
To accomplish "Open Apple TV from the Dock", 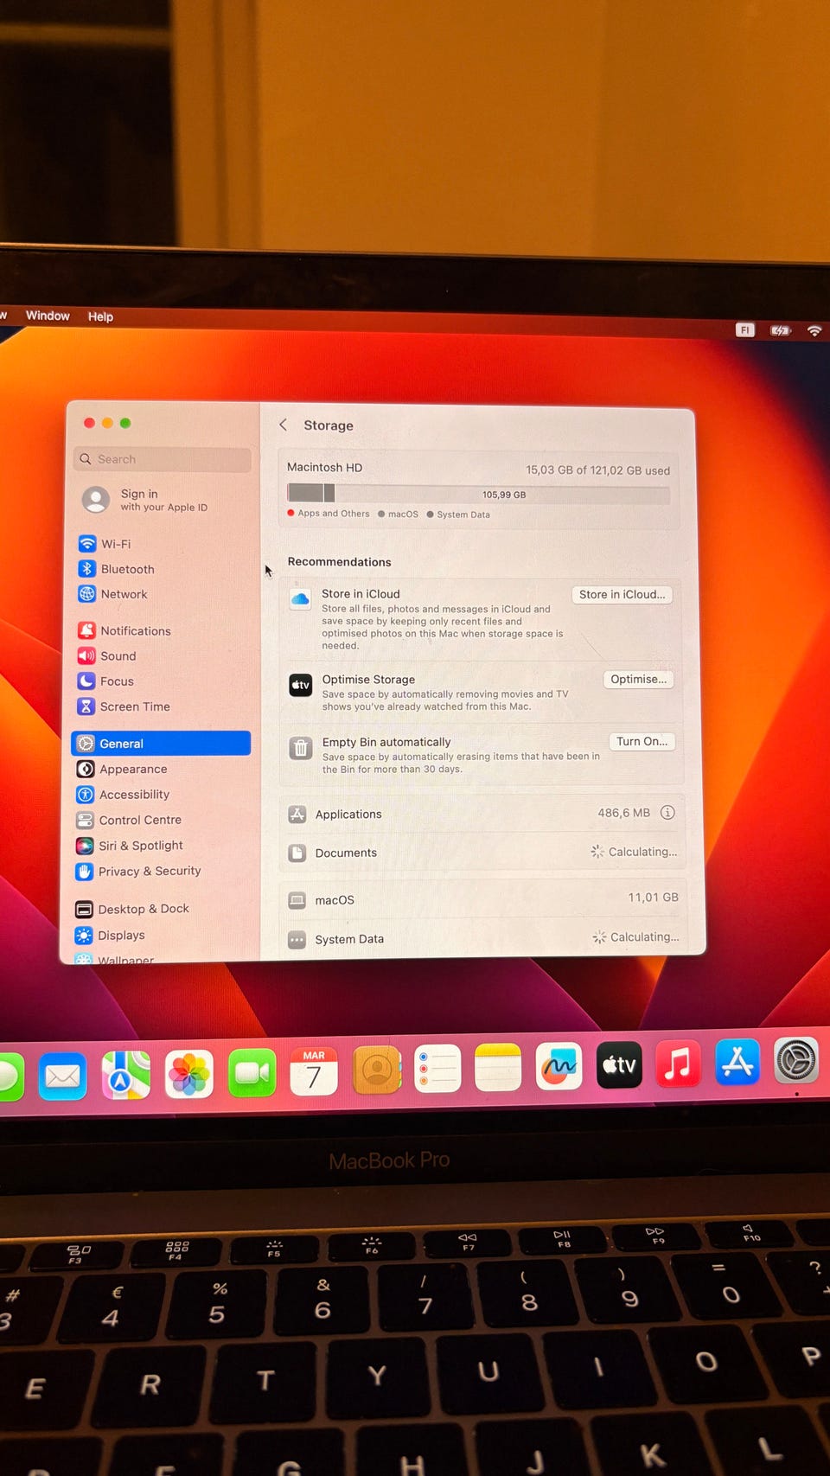I will pos(619,1064).
